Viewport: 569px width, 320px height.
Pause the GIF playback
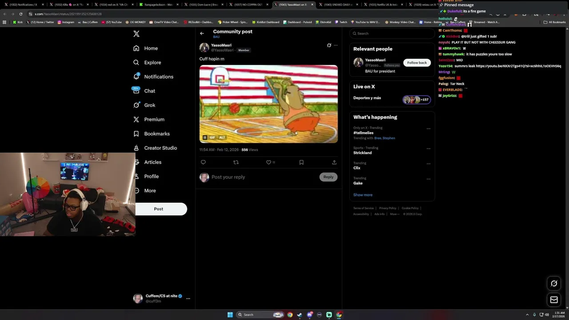point(205,137)
